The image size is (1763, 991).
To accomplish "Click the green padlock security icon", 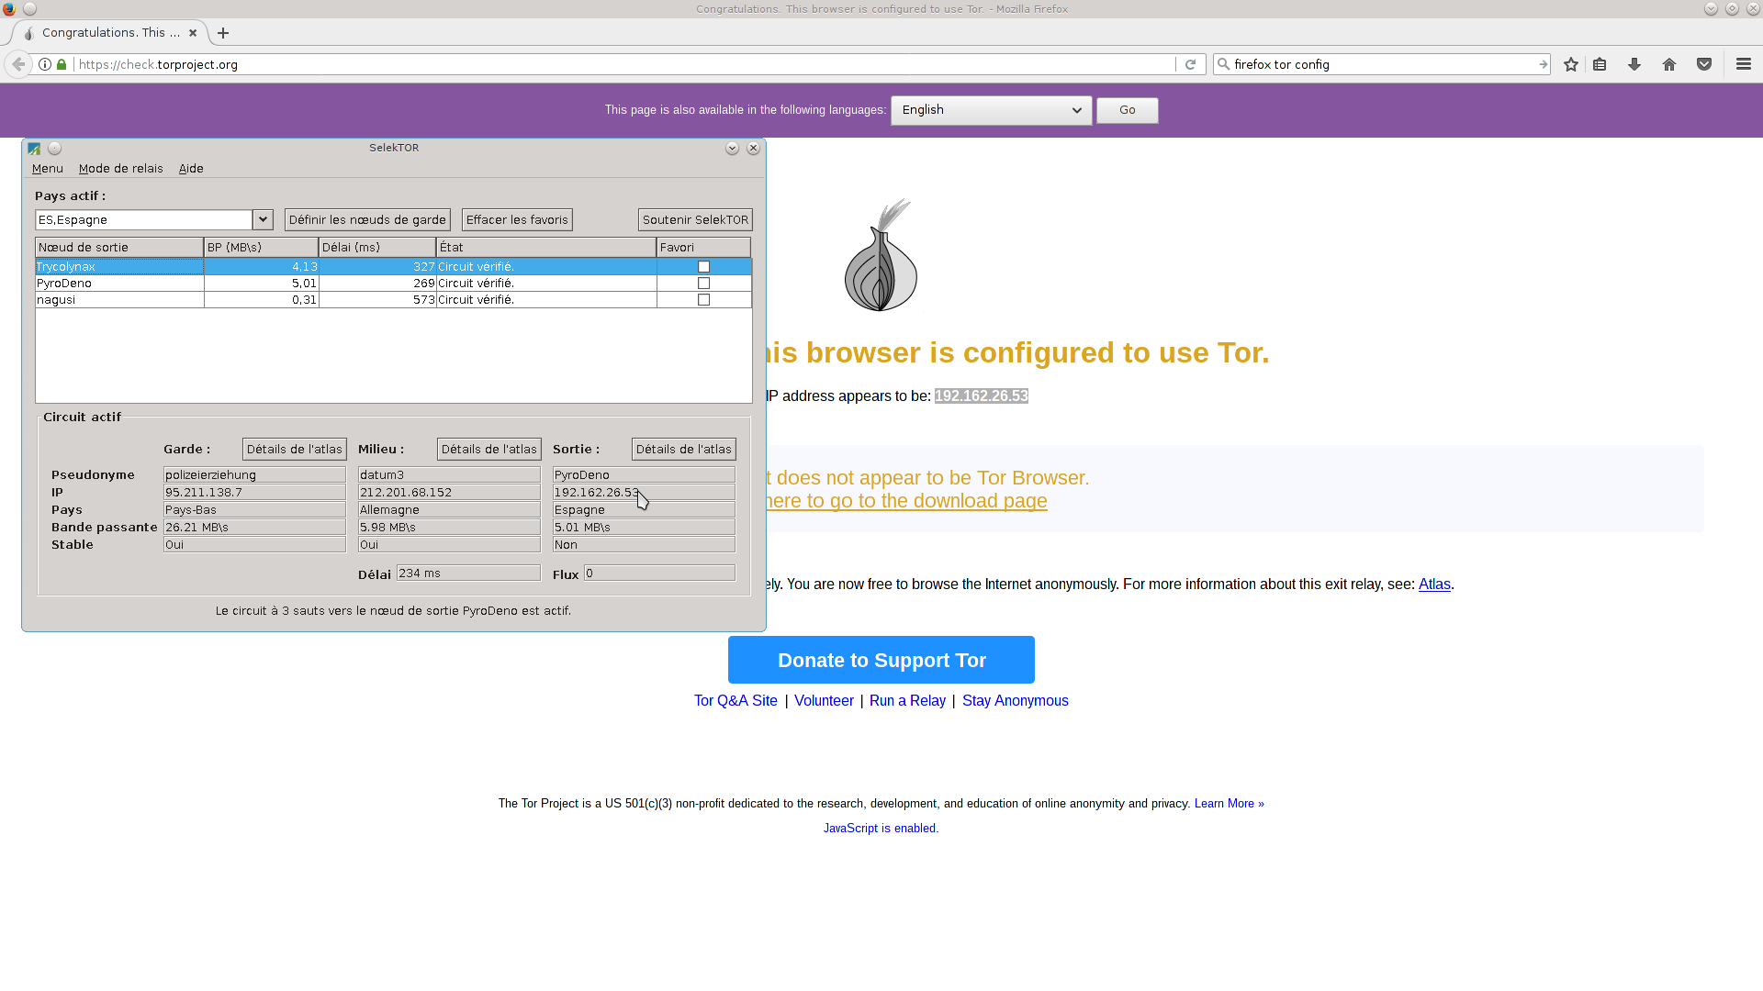I will pyautogui.click(x=62, y=64).
